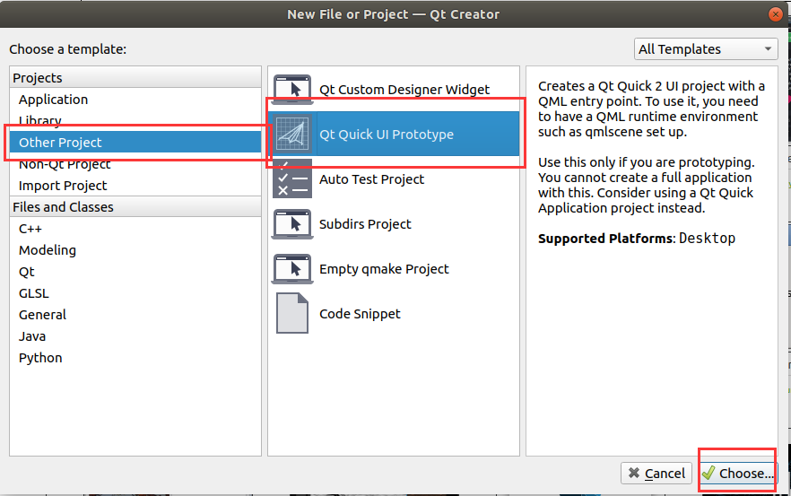
Task: Pick the Qt Quick UI Prototype label
Action: [x=387, y=135]
